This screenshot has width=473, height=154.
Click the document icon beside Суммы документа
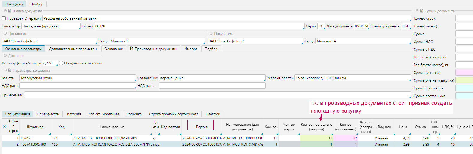(422, 11)
